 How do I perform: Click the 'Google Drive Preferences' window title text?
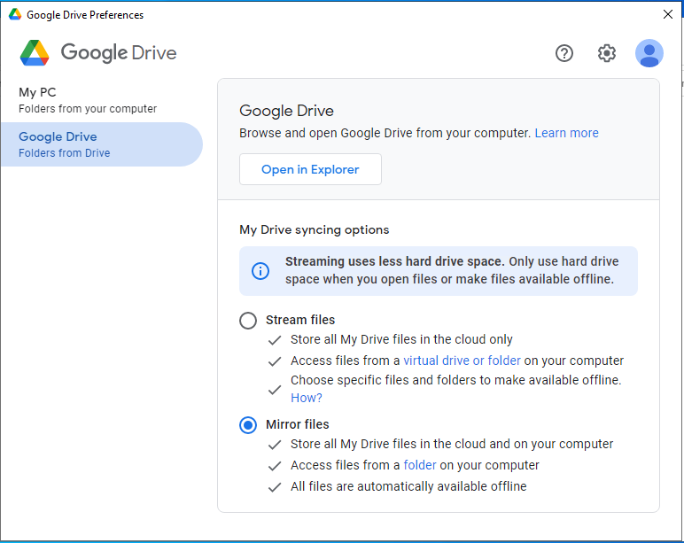click(x=85, y=15)
